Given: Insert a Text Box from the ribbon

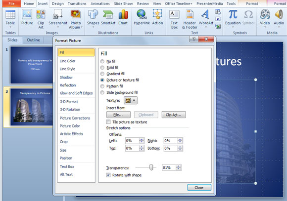Looking at the screenshot, I should point(174,19).
